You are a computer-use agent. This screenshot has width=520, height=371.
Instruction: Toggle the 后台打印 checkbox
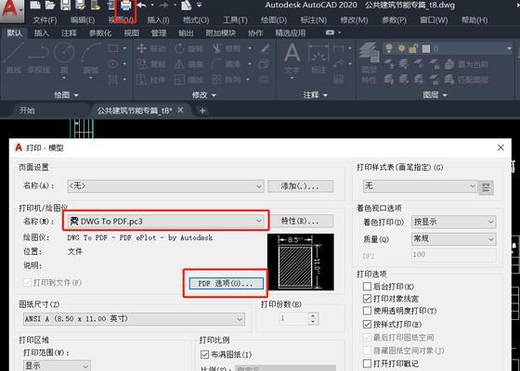click(367, 287)
